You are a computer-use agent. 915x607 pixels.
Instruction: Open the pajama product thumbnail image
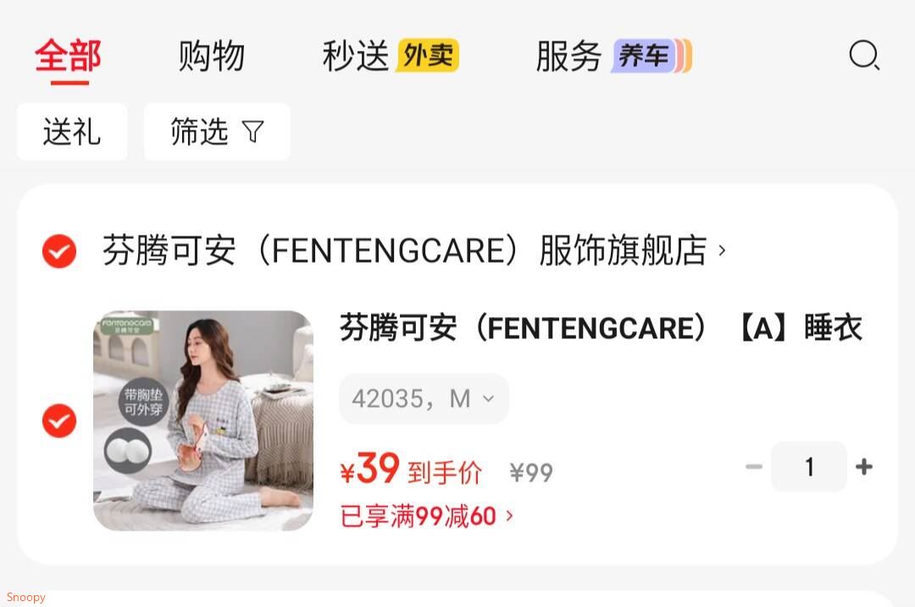[203, 420]
